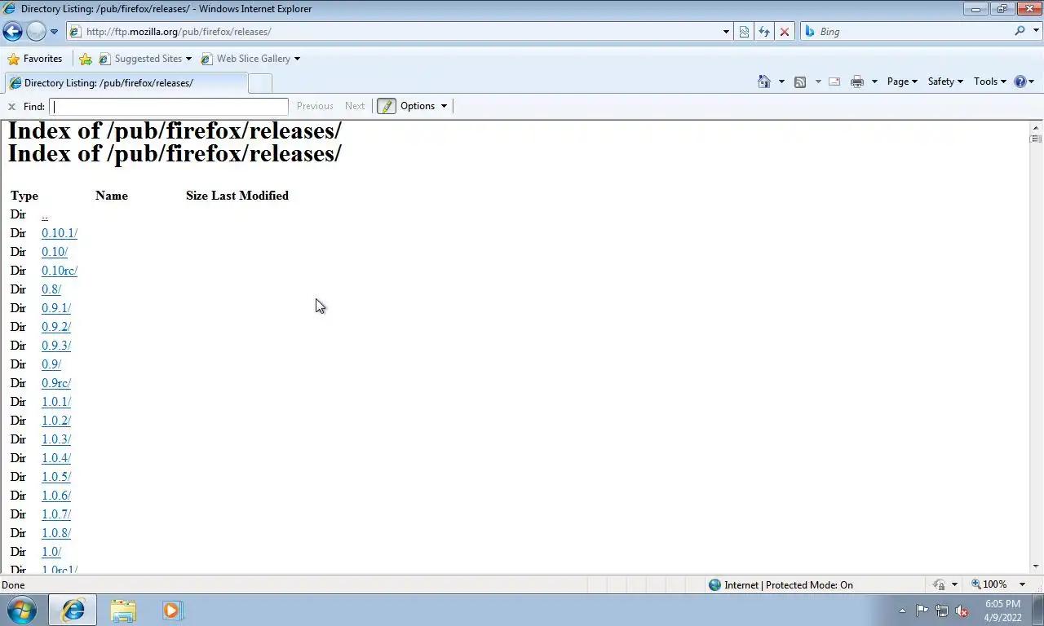Click the Next find result button
Image resolution: width=1044 pixels, height=626 pixels.
point(355,106)
